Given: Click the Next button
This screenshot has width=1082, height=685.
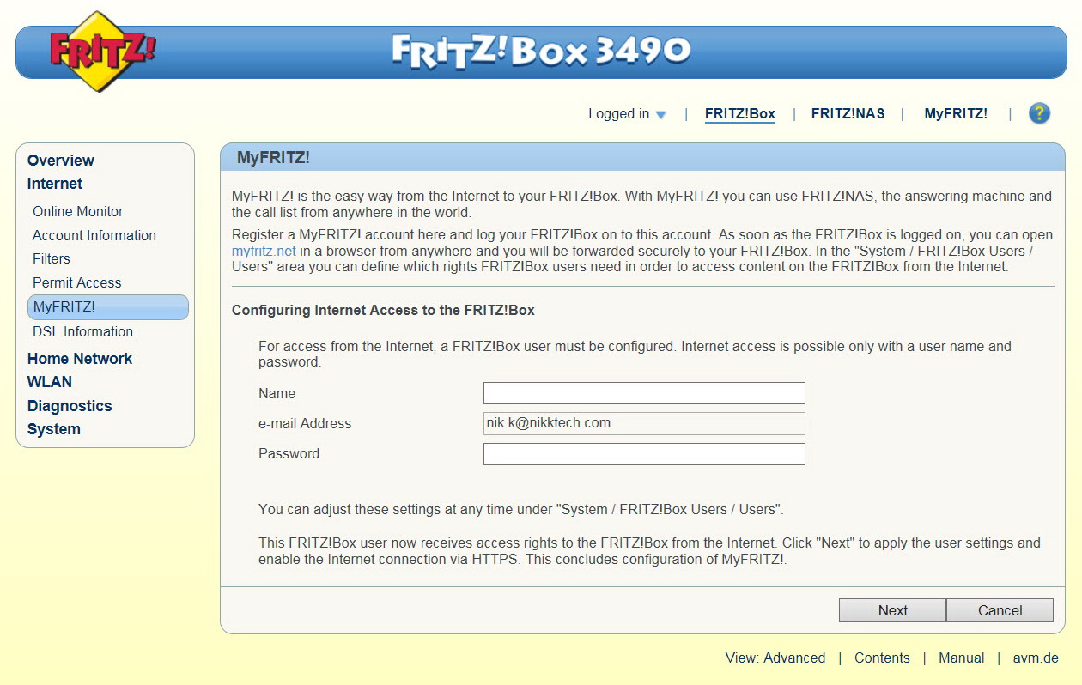Looking at the screenshot, I should pyautogui.click(x=892, y=610).
